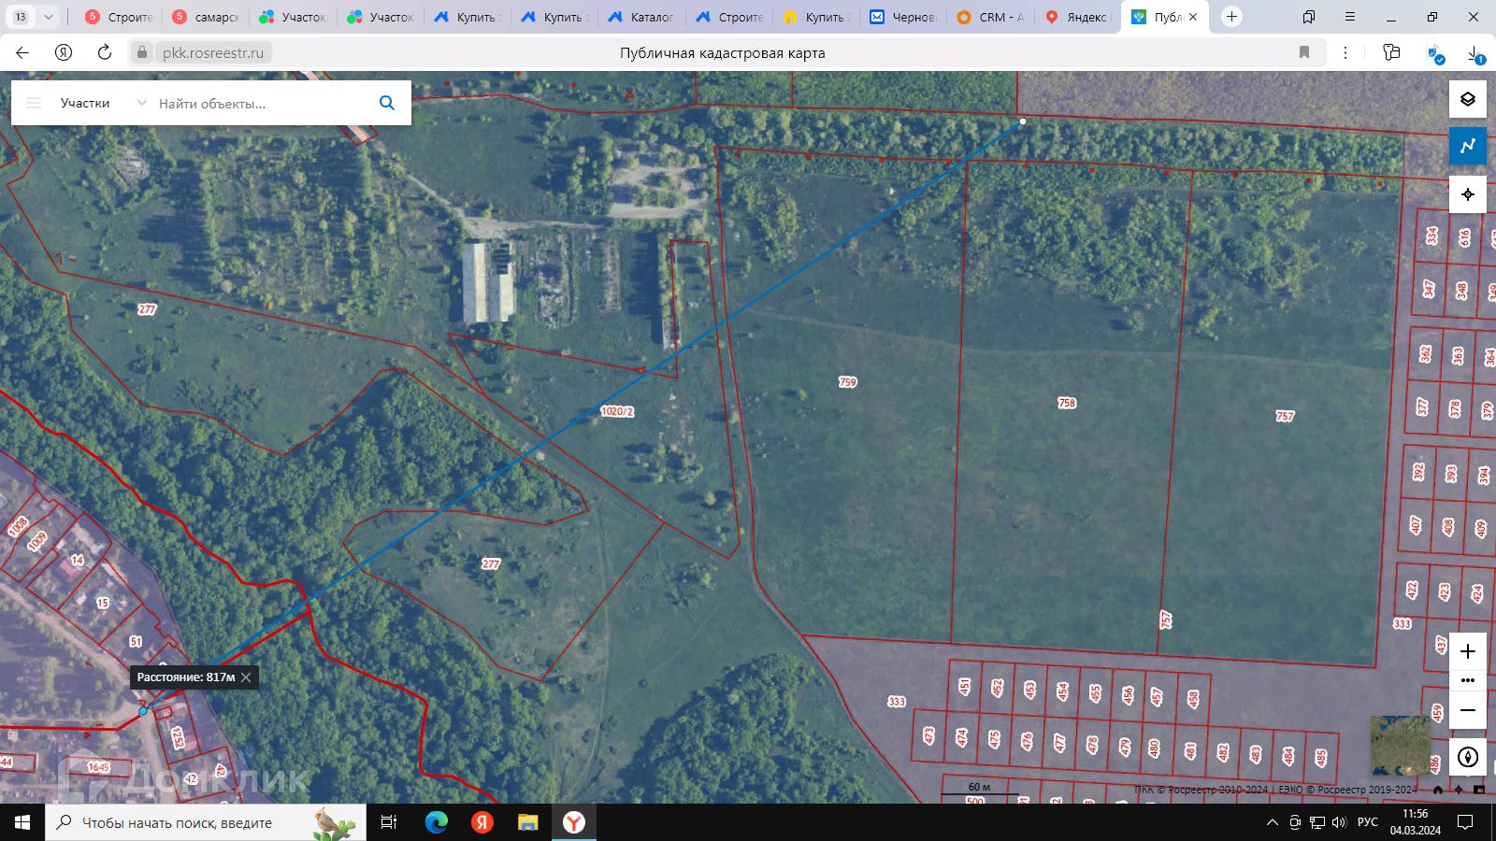Image resolution: width=1496 pixels, height=841 pixels.
Task: Open the overview mini-map thumbnail
Action: [1400, 745]
